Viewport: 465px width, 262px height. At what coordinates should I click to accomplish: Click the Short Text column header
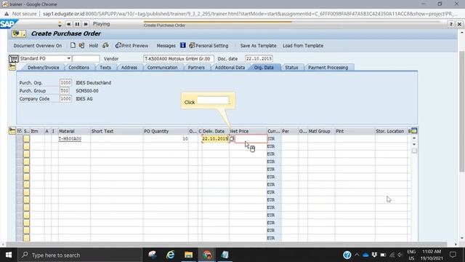coord(117,131)
